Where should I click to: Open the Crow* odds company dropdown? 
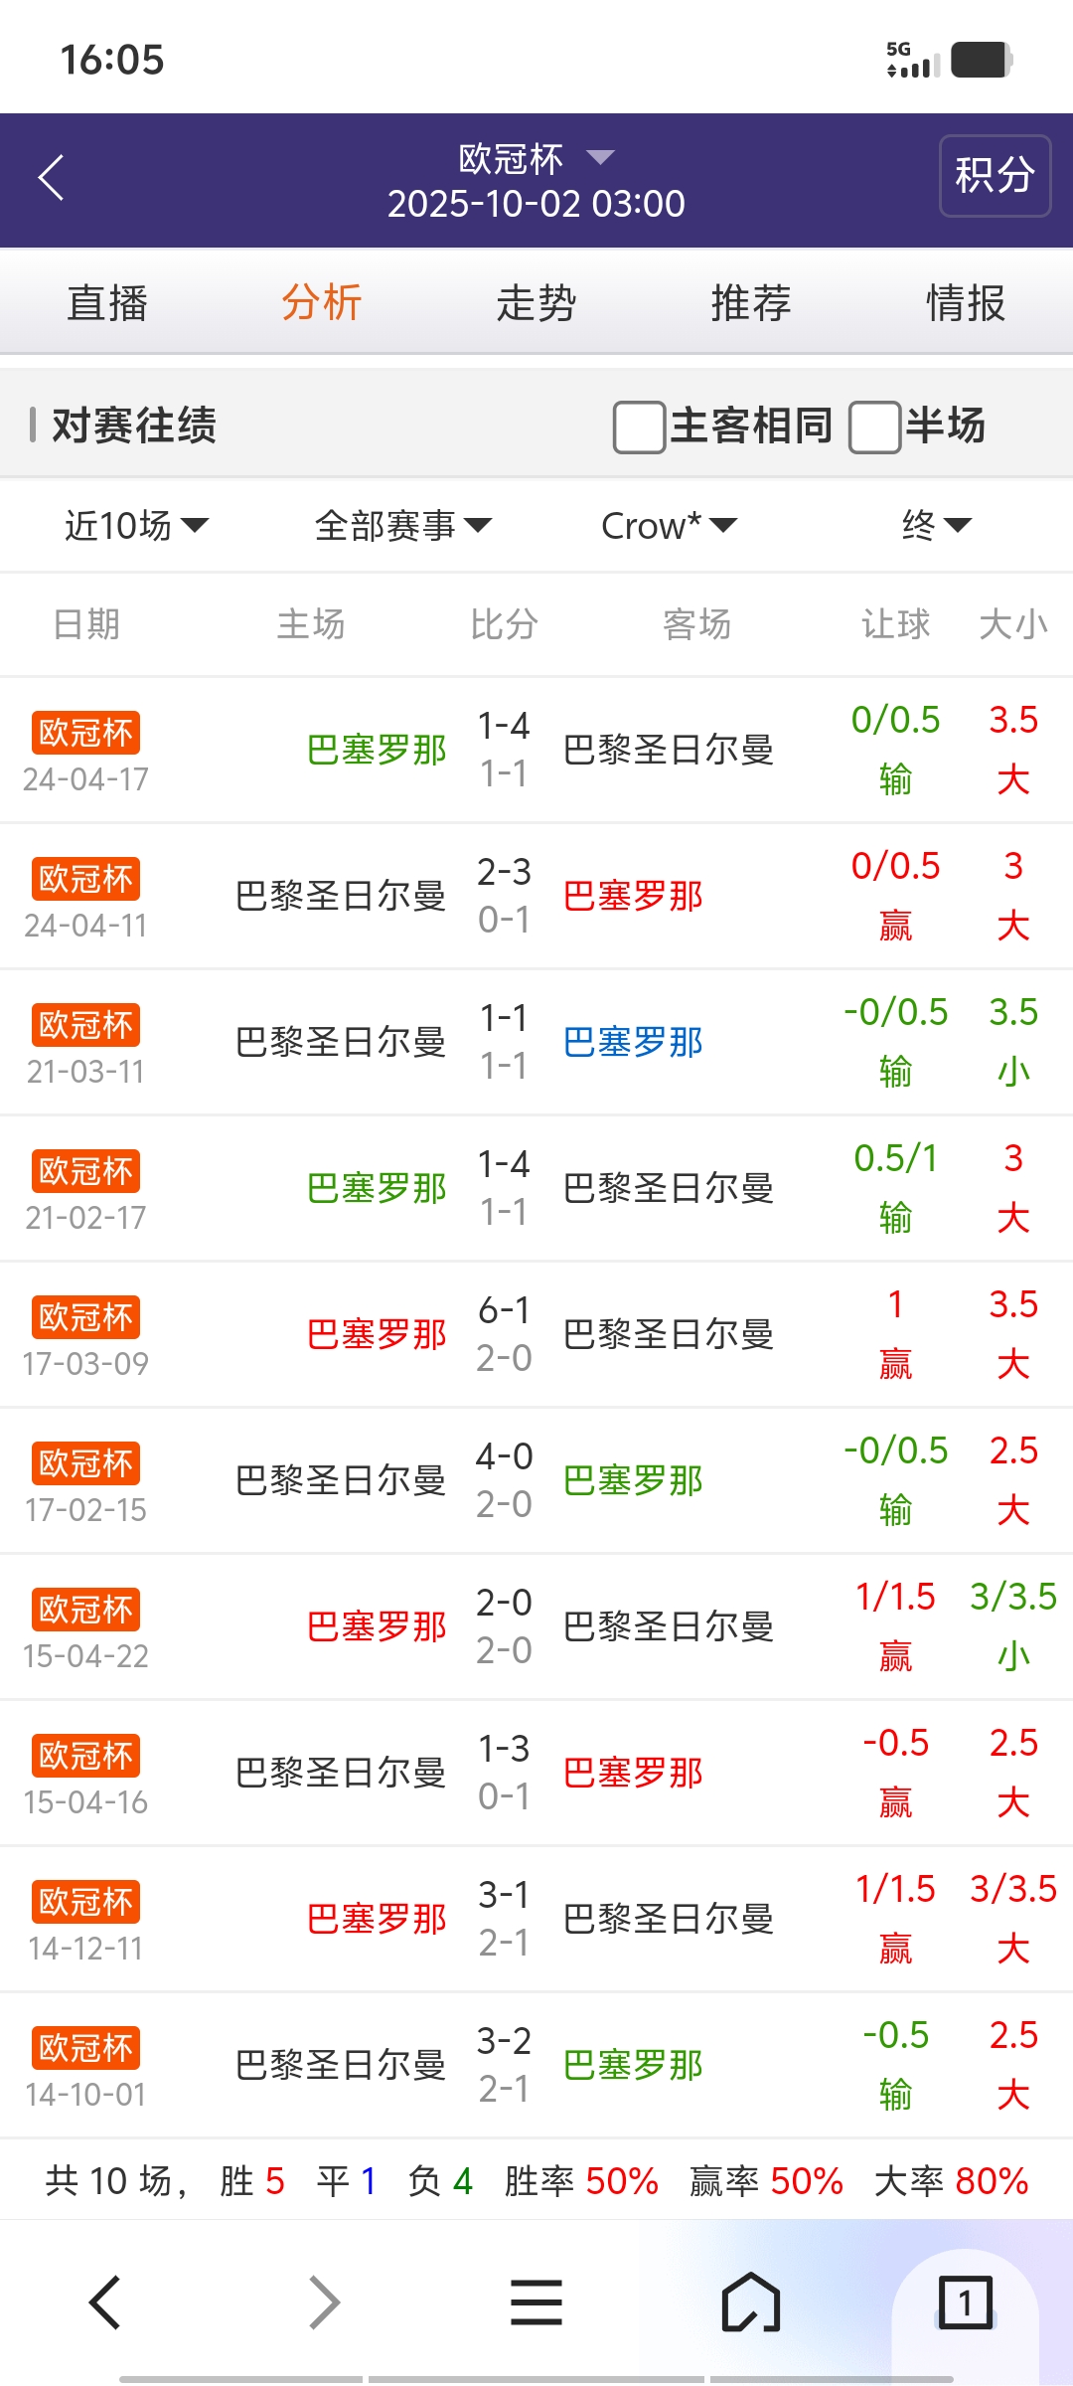coord(669,525)
